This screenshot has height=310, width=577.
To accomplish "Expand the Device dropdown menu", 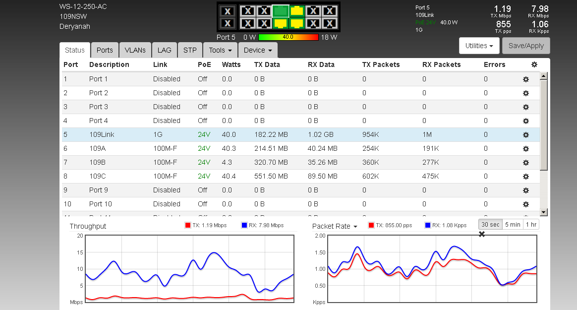I will coord(257,50).
